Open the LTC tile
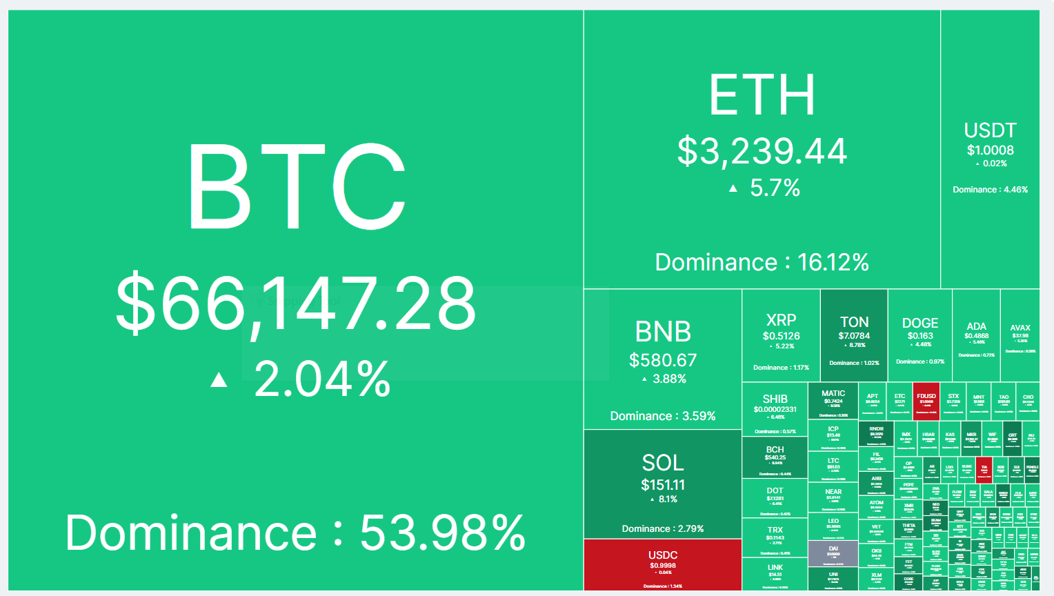 [x=833, y=467]
